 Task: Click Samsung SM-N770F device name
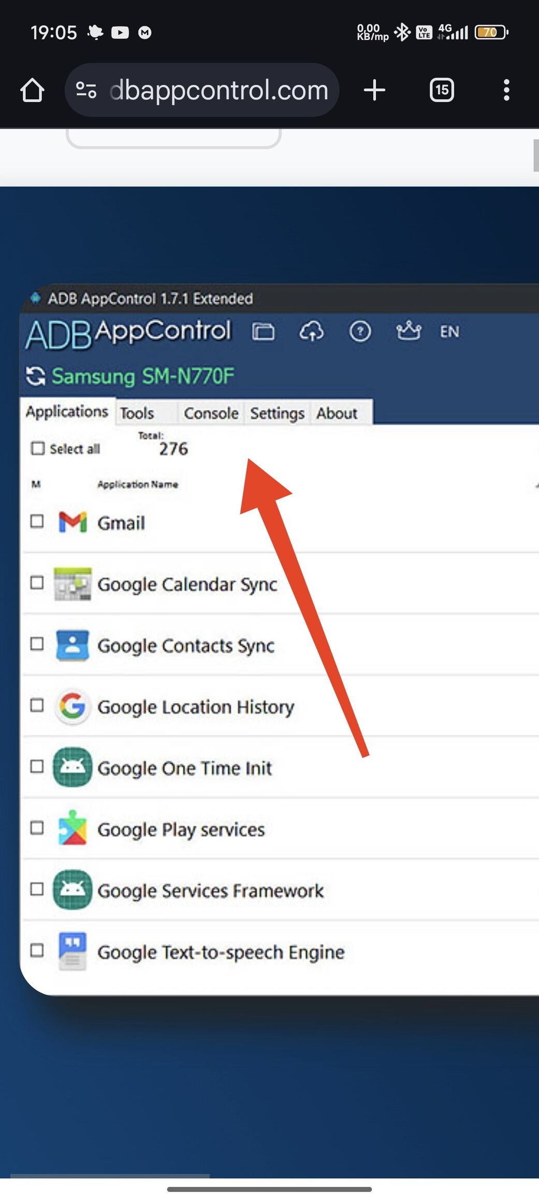(143, 376)
